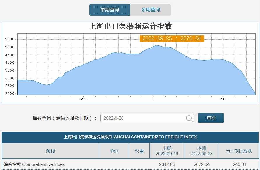This screenshot has width=260, height=170.
Task: Click the 航线 column header
Action: (x=50, y=151)
